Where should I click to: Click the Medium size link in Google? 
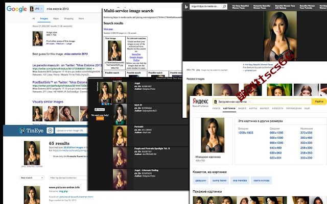60,44
